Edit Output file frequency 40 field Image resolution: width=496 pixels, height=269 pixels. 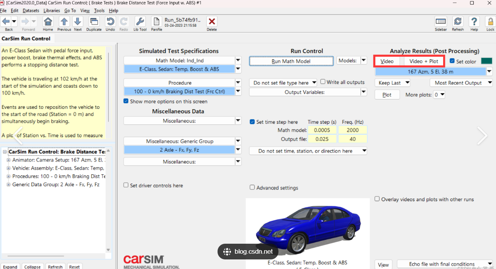(x=353, y=139)
